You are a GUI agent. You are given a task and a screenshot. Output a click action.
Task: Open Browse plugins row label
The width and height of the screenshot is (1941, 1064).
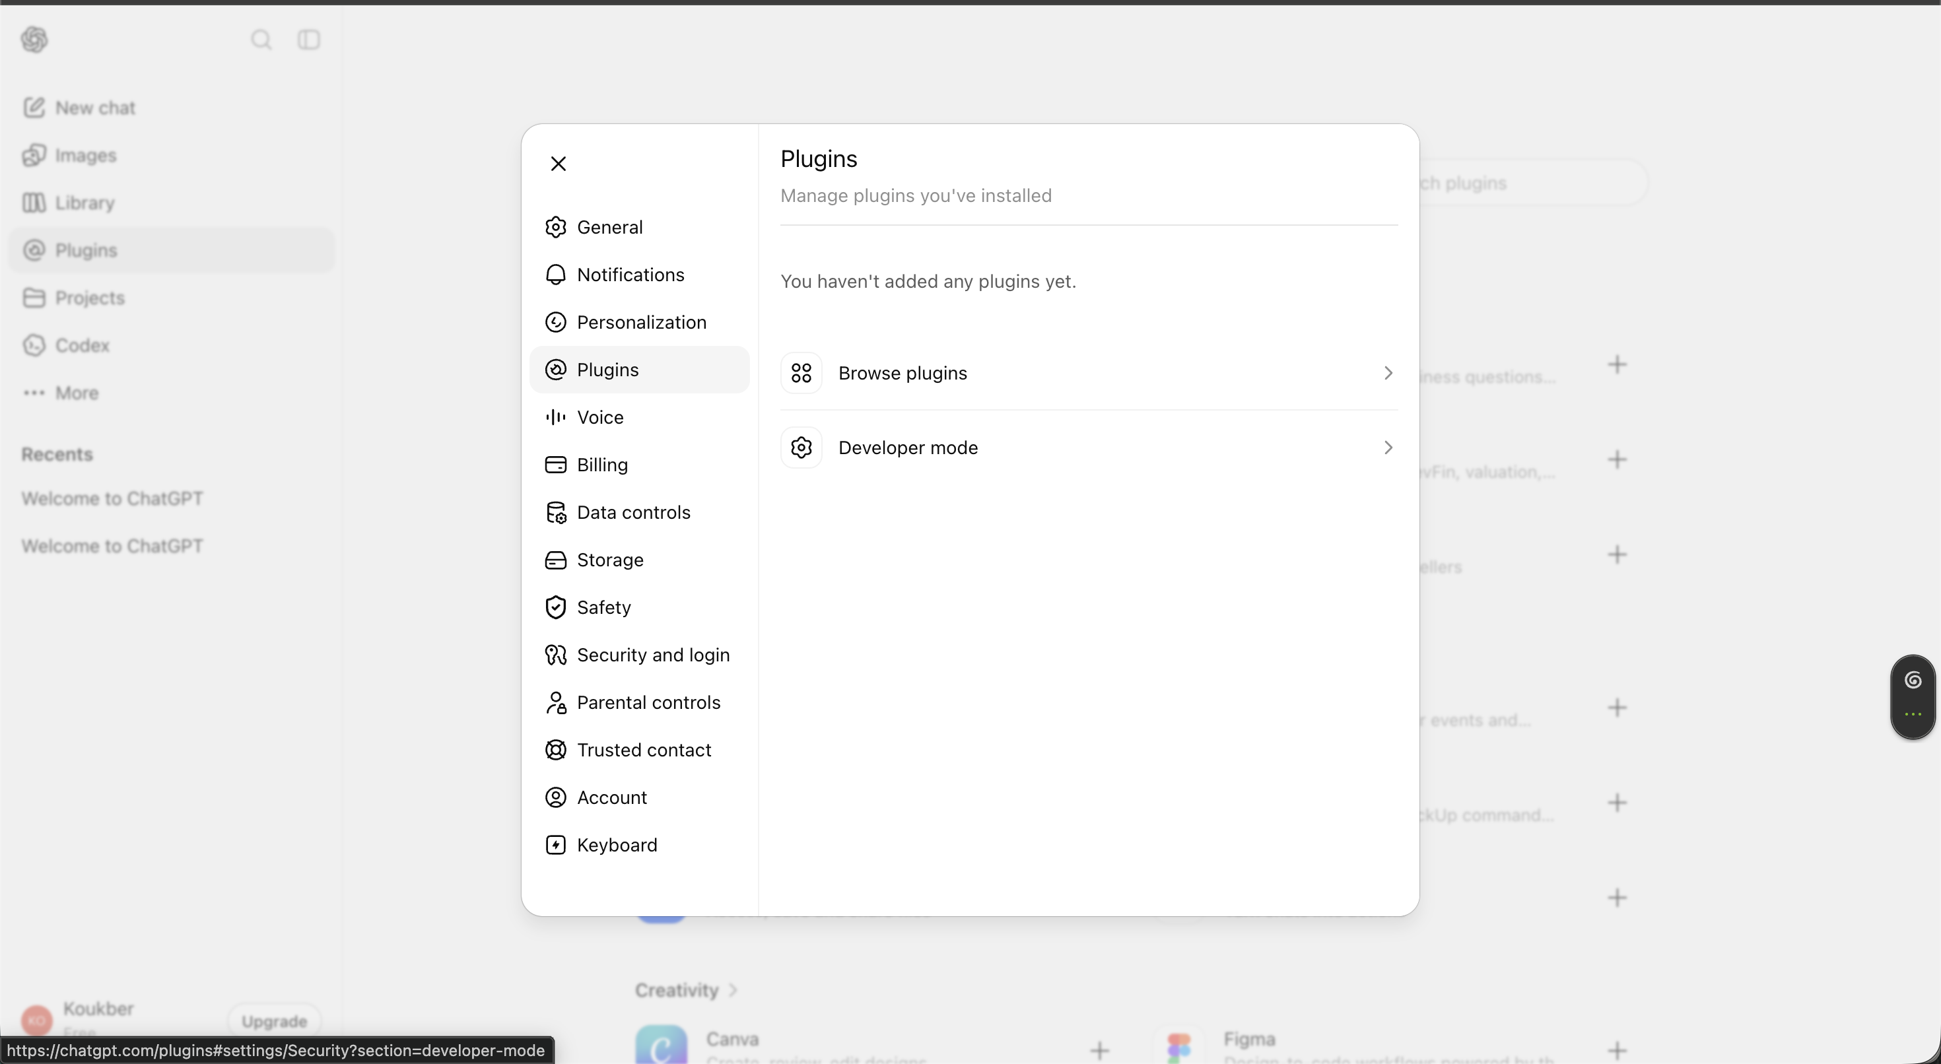click(902, 373)
